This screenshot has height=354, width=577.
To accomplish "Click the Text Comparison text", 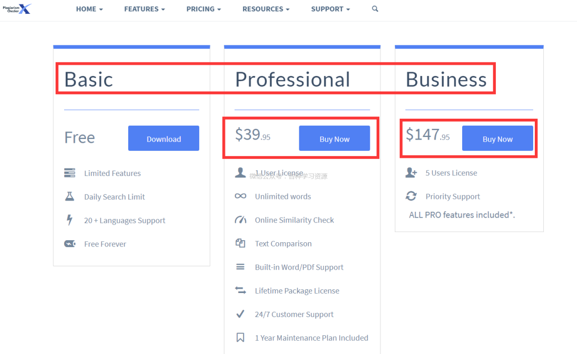I will point(283,243).
